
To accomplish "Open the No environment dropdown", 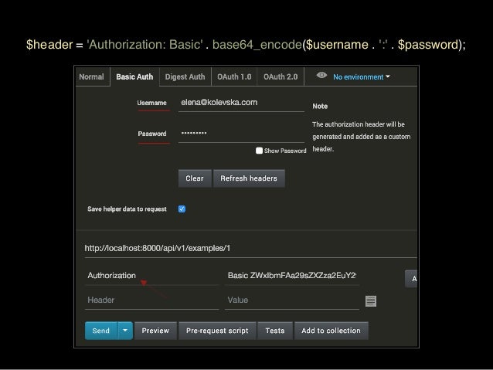I will pos(361,76).
